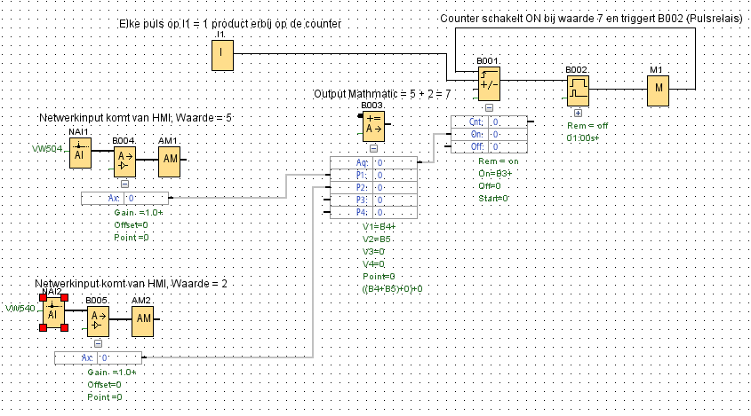Select the NAI1 network analog input block
The width and height of the screenshot is (751, 416).
point(81,153)
